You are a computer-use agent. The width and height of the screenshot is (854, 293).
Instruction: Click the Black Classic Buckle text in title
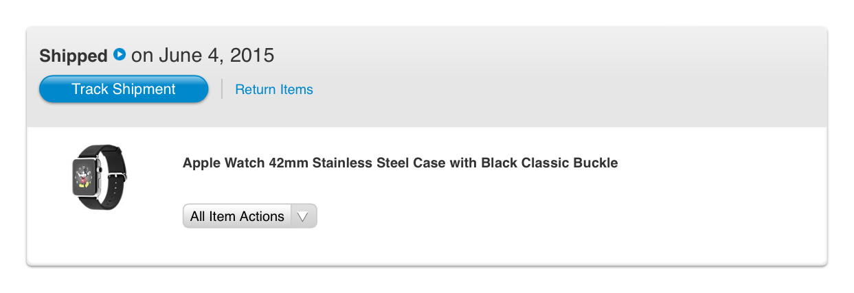tap(549, 163)
